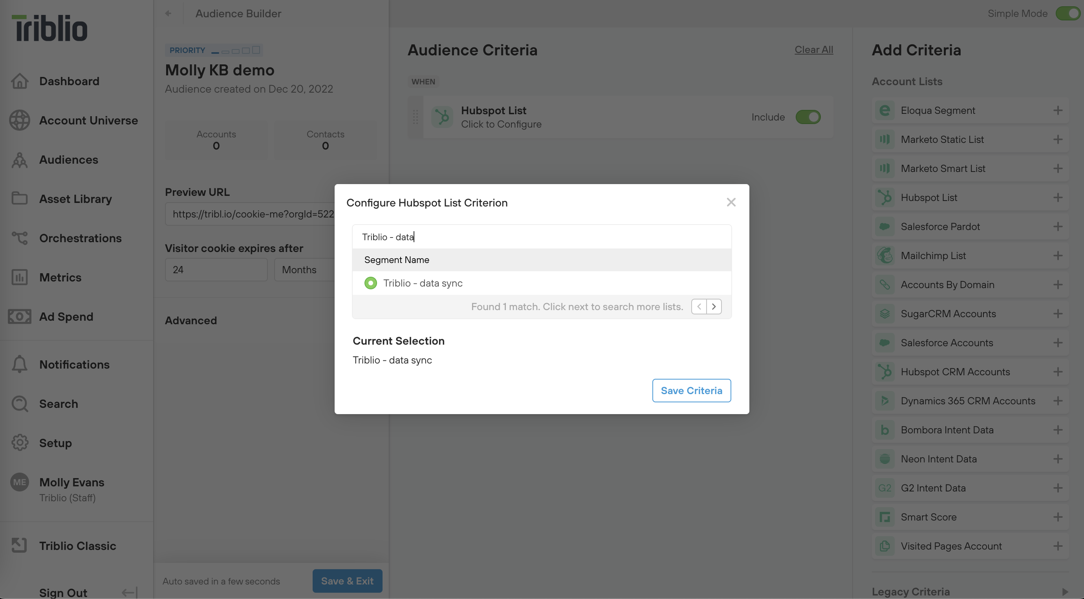Select the Triblio - data sync radio button
Image resolution: width=1084 pixels, height=599 pixels.
coord(370,283)
